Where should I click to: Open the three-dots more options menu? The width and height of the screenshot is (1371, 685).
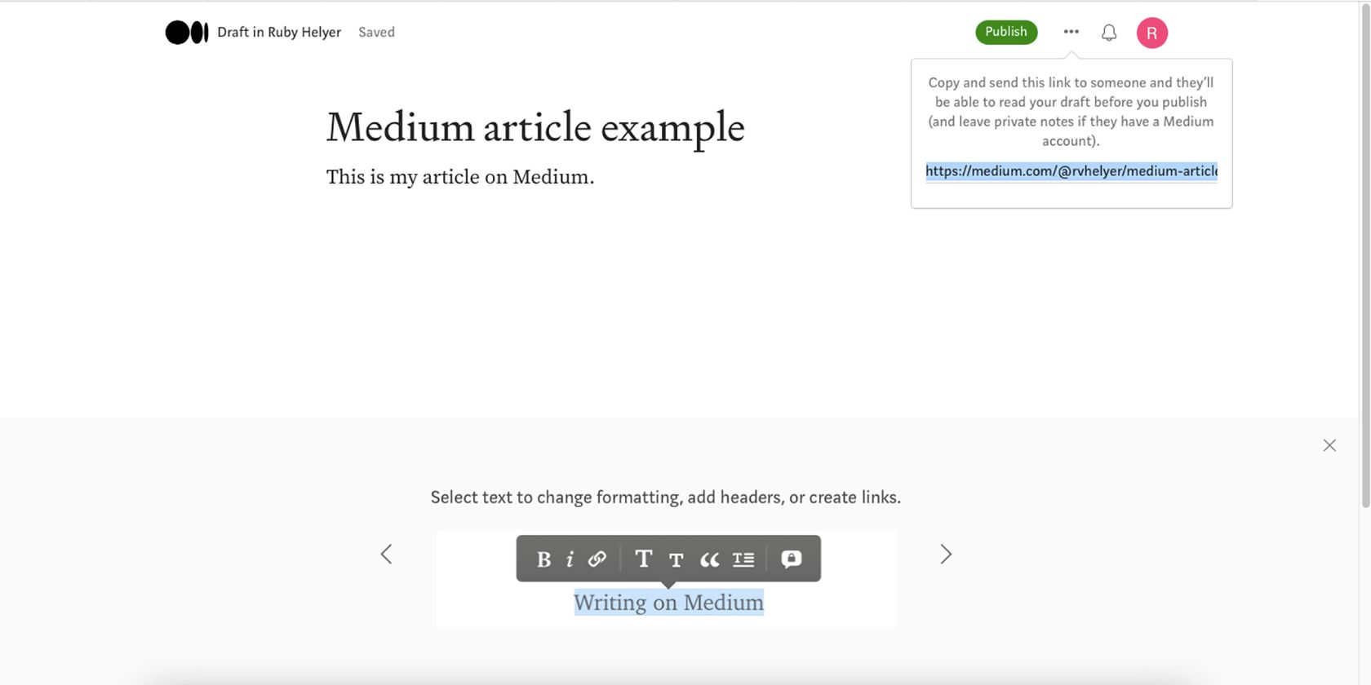[1071, 32]
